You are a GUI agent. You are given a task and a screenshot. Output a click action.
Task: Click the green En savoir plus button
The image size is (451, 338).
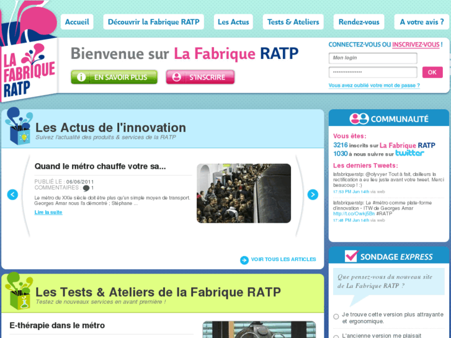pyautogui.click(x=114, y=77)
